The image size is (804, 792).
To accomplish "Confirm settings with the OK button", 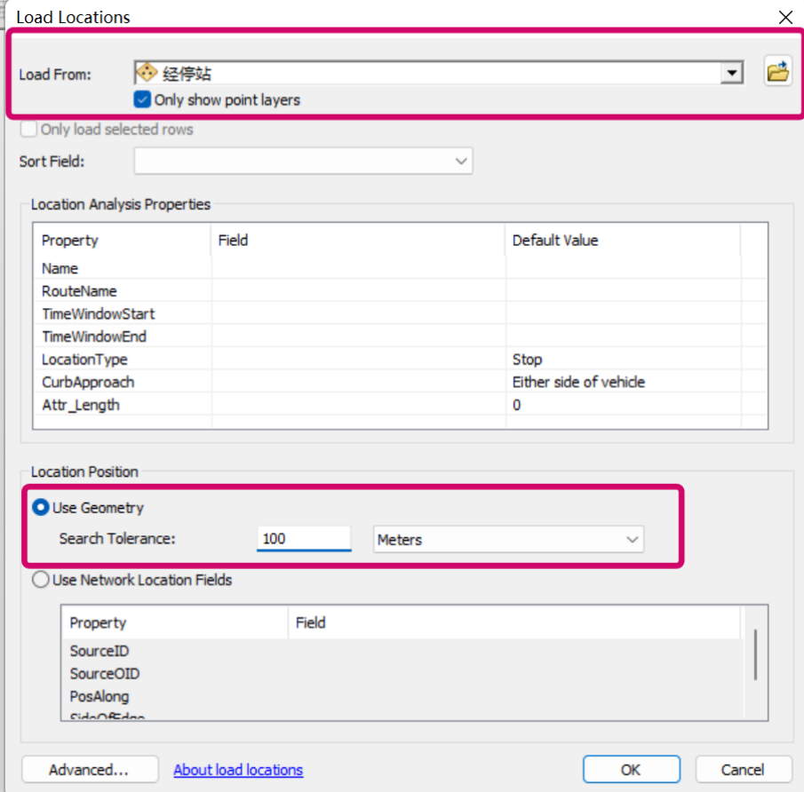I will (x=631, y=769).
